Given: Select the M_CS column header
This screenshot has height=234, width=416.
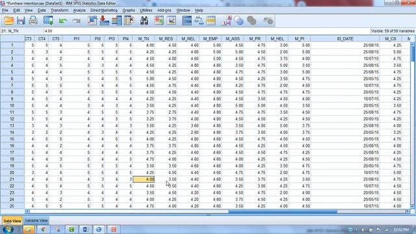Looking at the screenshot, I should 391,39.
